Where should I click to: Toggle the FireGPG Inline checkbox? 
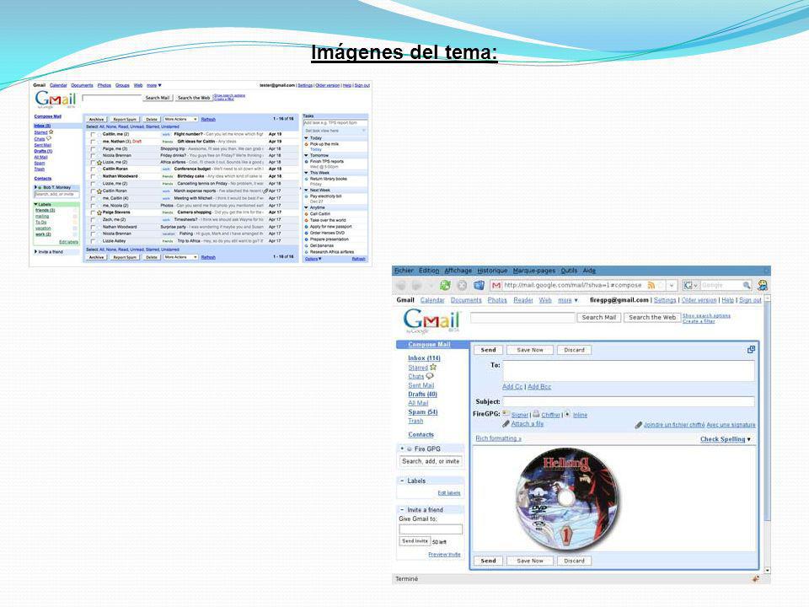(567, 414)
